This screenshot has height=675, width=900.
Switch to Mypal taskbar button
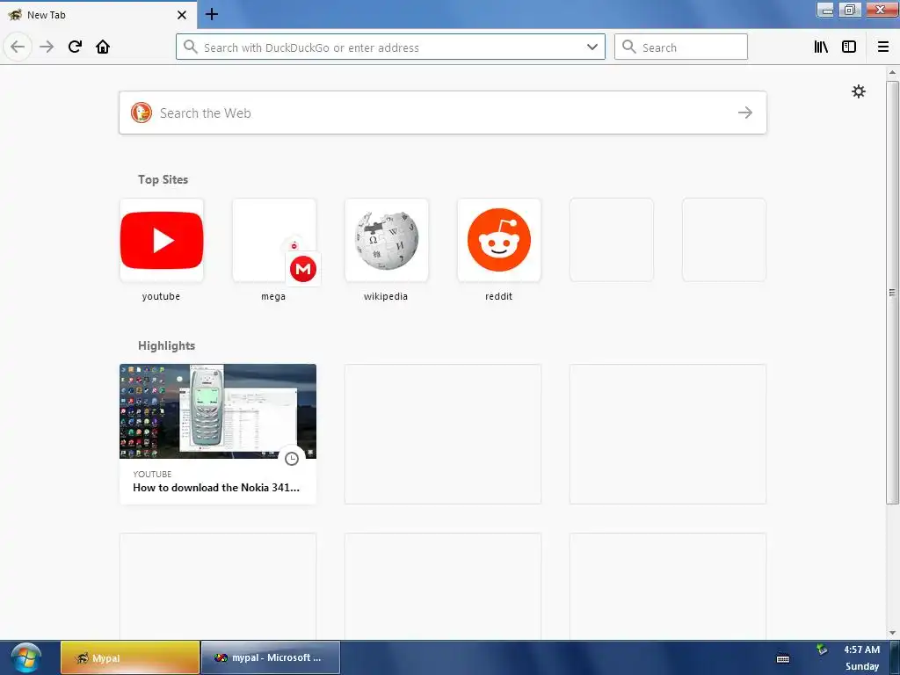coord(130,657)
